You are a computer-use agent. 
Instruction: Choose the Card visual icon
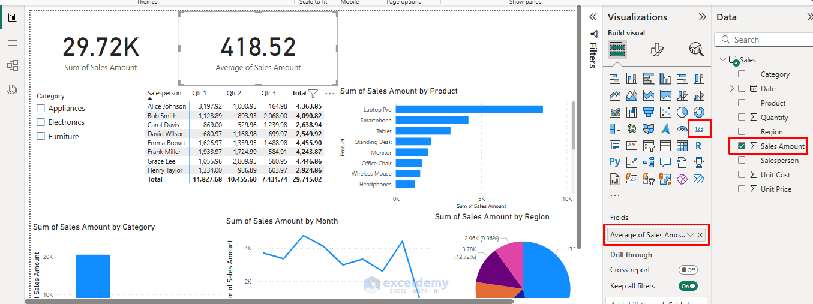click(x=699, y=129)
